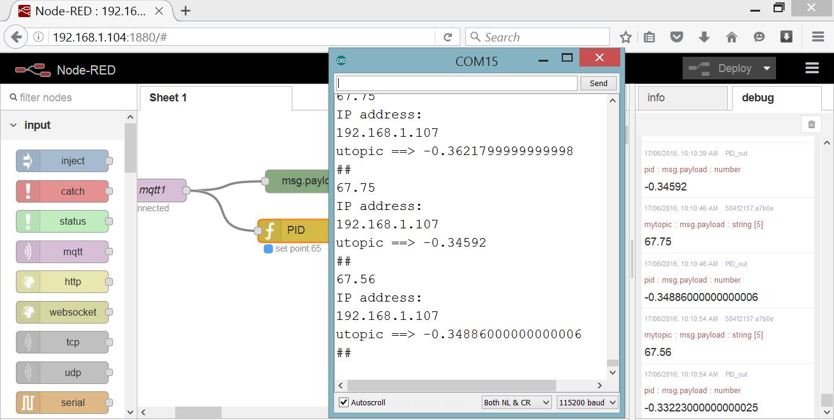Clear the debug log with trash icon

tap(811, 125)
